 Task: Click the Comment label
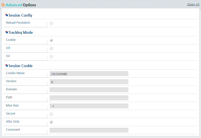click(13, 129)
